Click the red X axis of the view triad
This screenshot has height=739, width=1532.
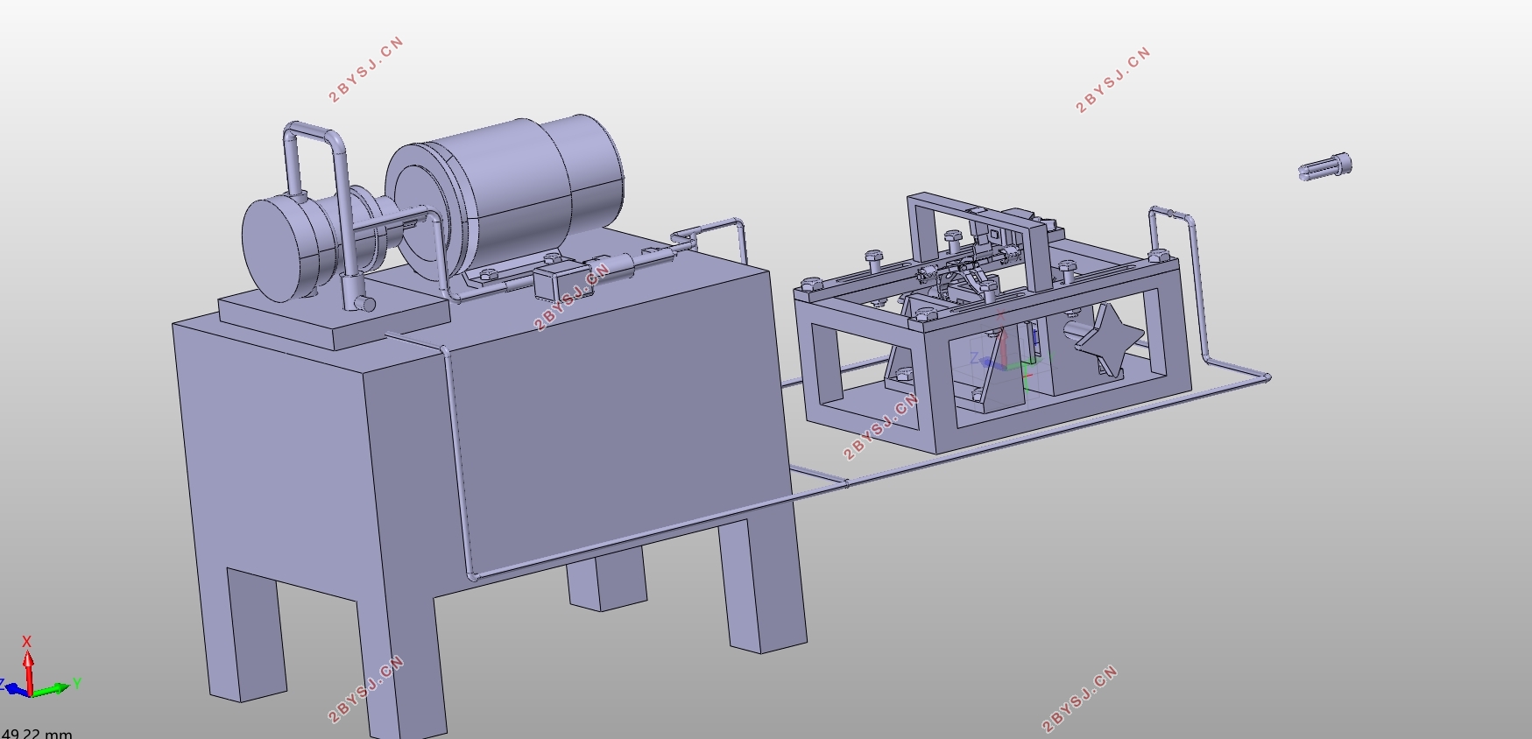point(28,665)
